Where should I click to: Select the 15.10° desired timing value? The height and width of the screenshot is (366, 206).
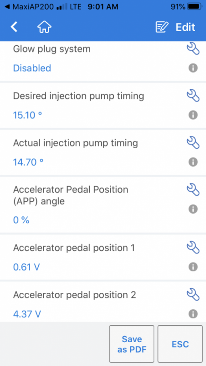27,115
